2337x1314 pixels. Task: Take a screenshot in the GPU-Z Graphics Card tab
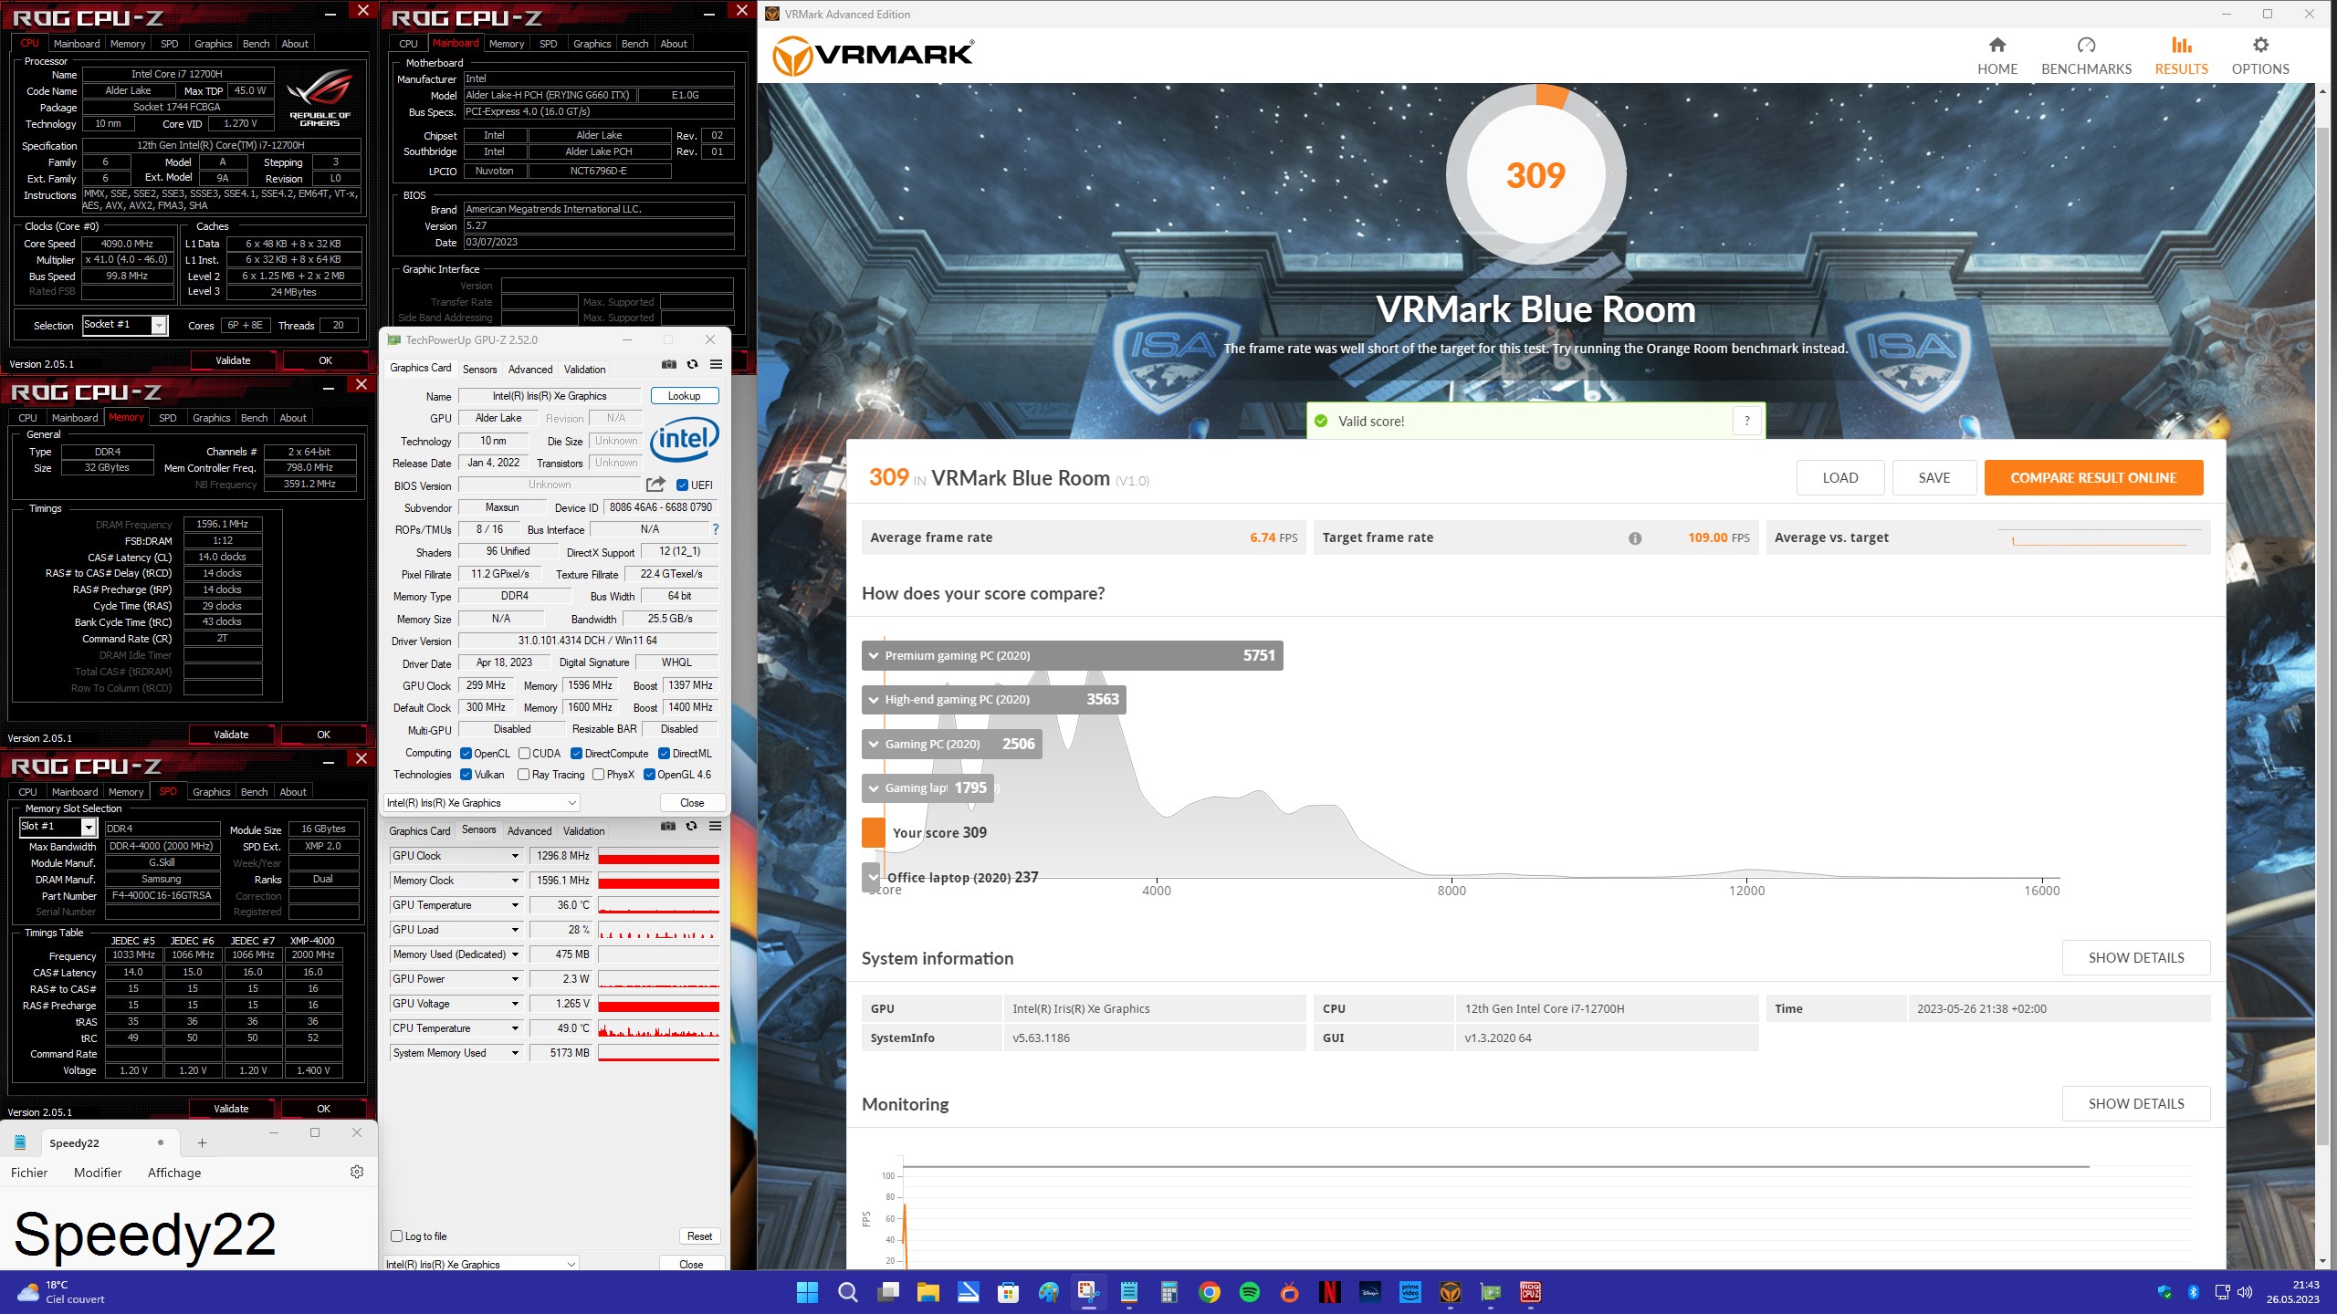(669, 365)
